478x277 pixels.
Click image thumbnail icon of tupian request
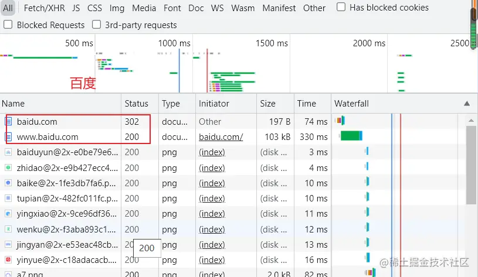pyautogui.click(x=8, y=199)
